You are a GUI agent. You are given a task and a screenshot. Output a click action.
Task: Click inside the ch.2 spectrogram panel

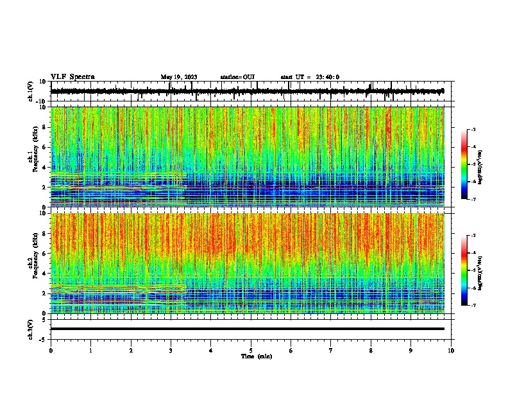point(248,263)
